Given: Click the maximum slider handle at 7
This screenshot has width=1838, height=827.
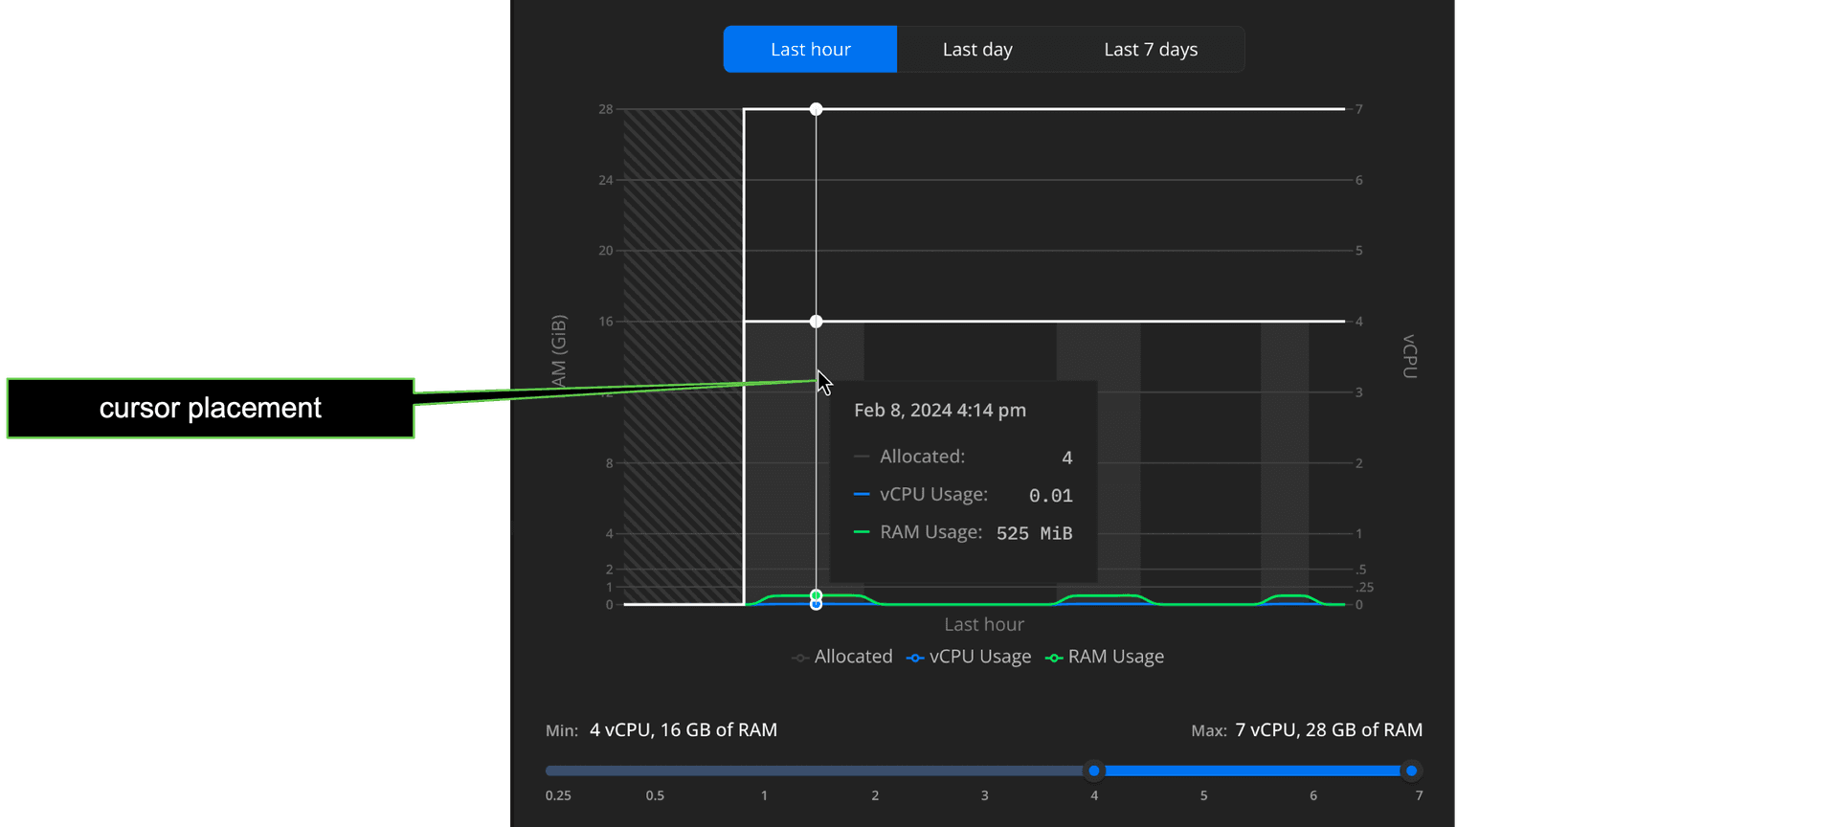Looking at the screenshot, I should pyautogui.click(x=1411, y=771).
